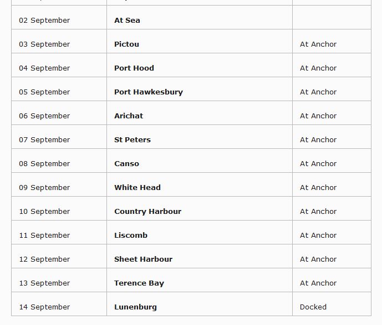Image resolution: width=382 pixels, height=325 pixels.
Task: Click the Lunenburg port name
Action: pyautogui.click(x=135, y=307)
